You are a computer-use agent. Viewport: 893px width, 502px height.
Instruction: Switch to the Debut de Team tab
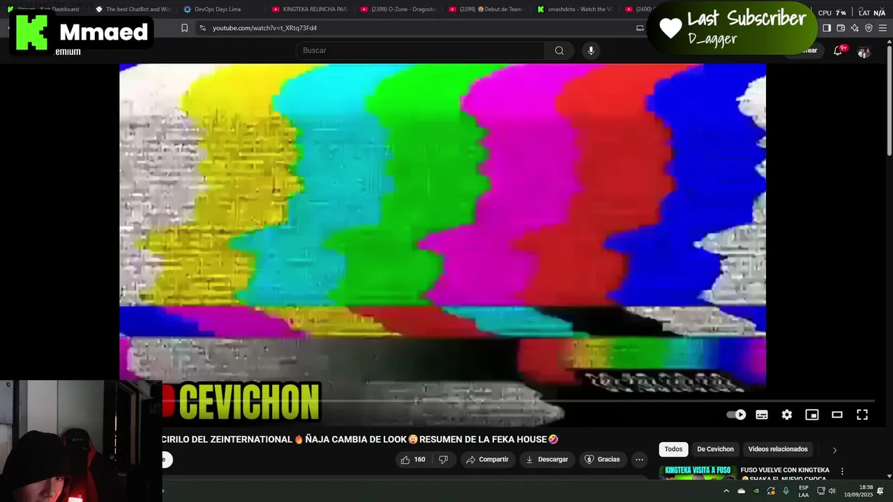487,9
